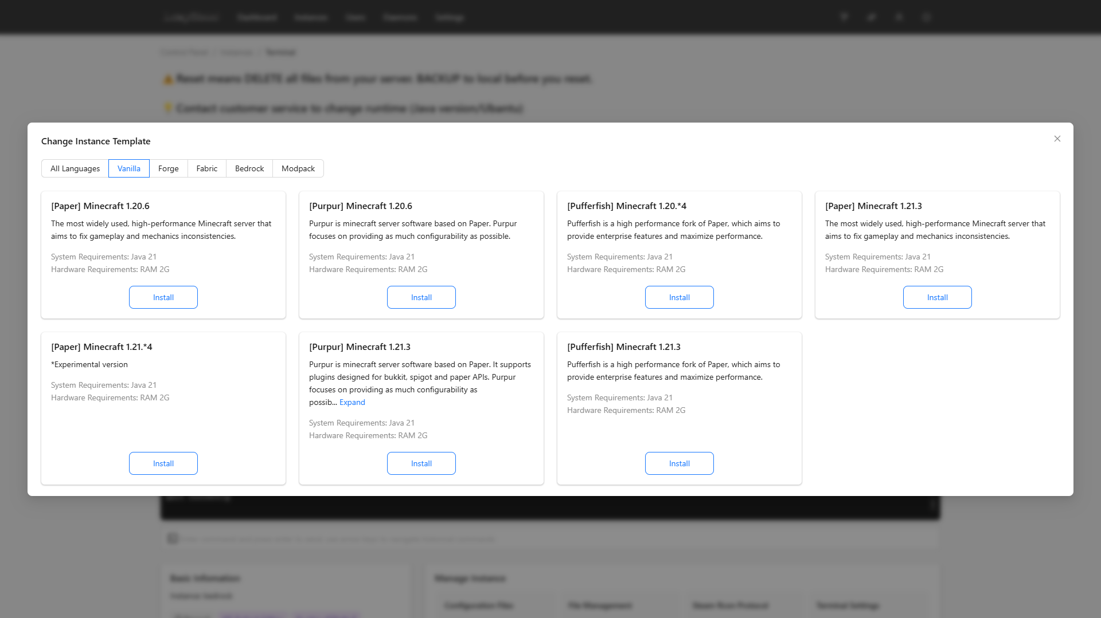Click the [Paper] Minecraft 1.21.*4 title

click(x=101, y=347)
